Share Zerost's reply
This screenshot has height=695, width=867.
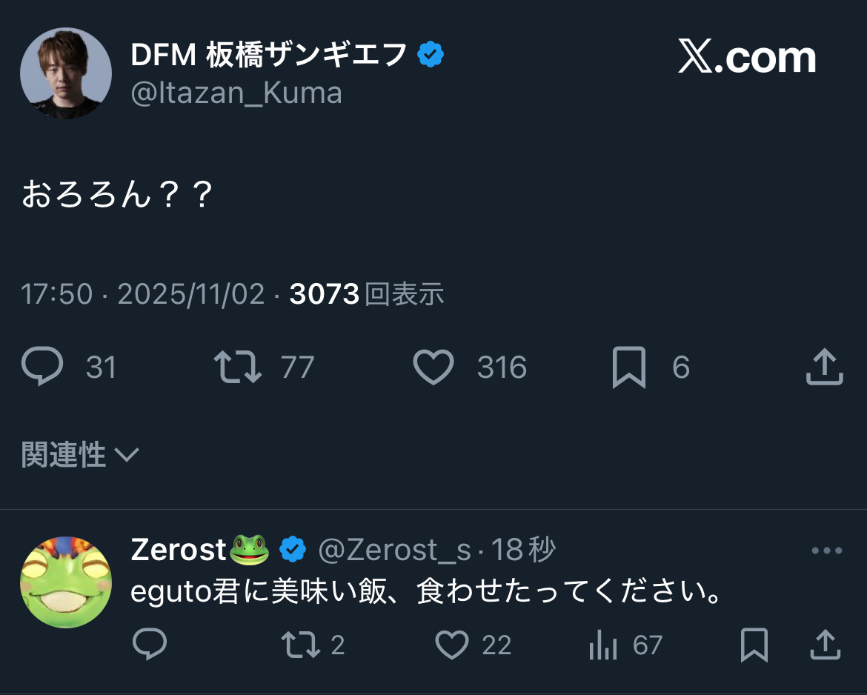point(824,645)
